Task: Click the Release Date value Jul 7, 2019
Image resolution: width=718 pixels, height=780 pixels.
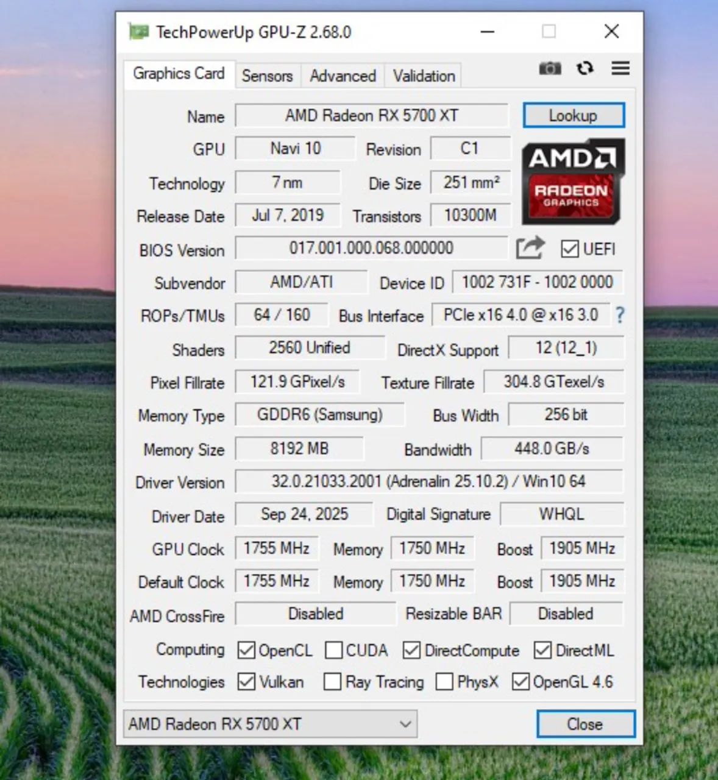Action: click(x=288, y=215)
